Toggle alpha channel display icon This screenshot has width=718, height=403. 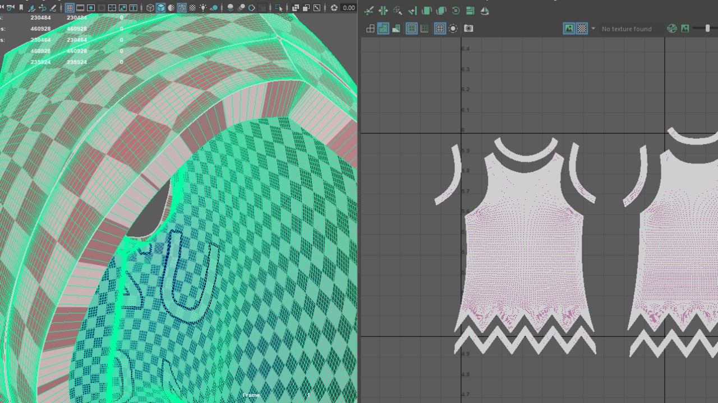pos(685,29)
